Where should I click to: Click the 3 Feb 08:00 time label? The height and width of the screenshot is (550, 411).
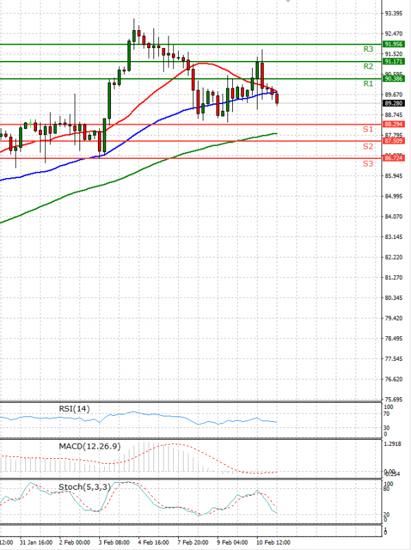point(114,542)
